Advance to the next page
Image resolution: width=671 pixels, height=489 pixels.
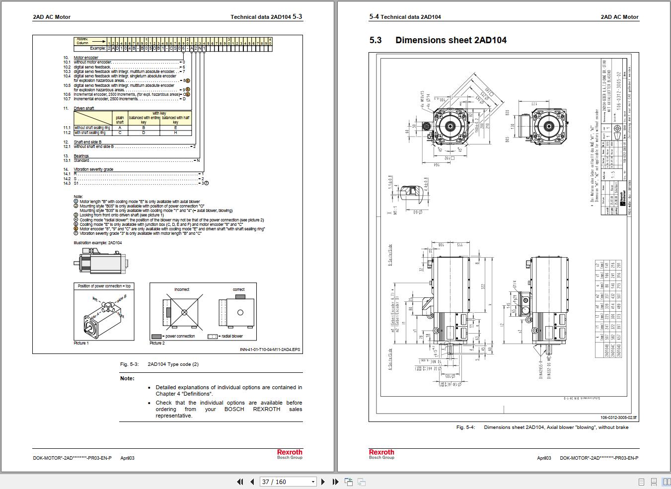(323, 482)
